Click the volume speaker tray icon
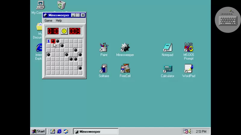The image size is (241, 135). coord(189,131)
